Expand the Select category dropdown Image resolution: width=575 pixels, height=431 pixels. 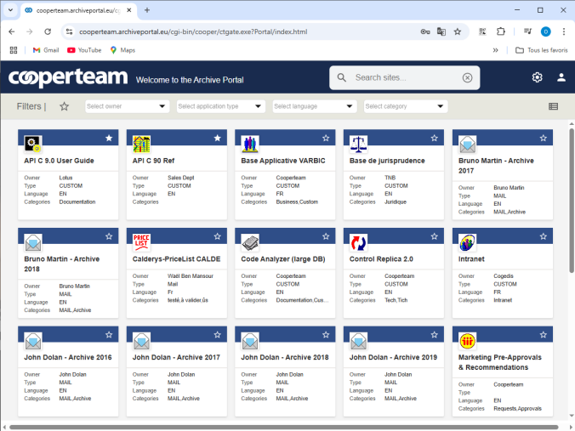click(406, 106)
